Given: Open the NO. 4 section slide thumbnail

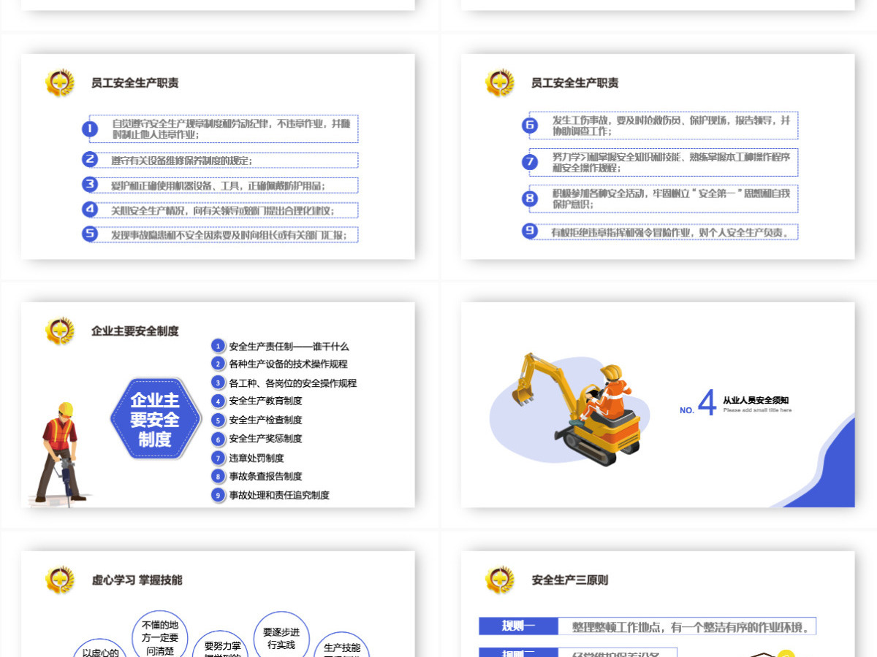Looking at the screenshot, I should coord(658,404).
